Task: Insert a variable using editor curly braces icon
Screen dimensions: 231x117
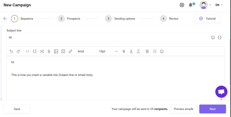Action: [35, 51]
